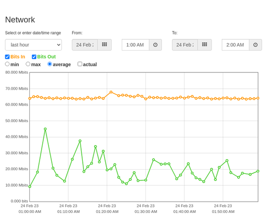The image size is (267, 215).
Task: Click the Bits Out peak point near 45 Mbits
Action: coord(45,129)
